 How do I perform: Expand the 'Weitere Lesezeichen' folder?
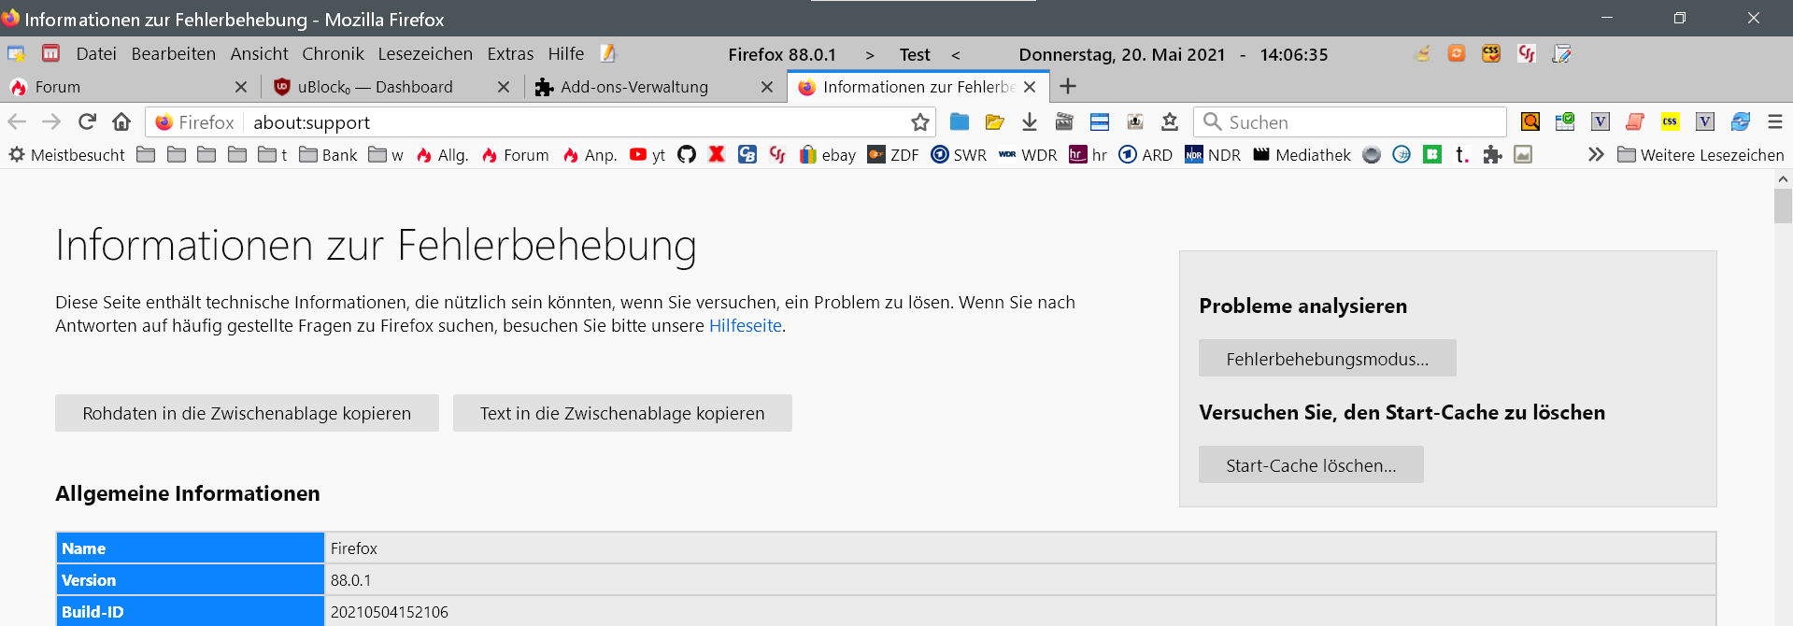pyautogui.click(x=1701, y=155)
